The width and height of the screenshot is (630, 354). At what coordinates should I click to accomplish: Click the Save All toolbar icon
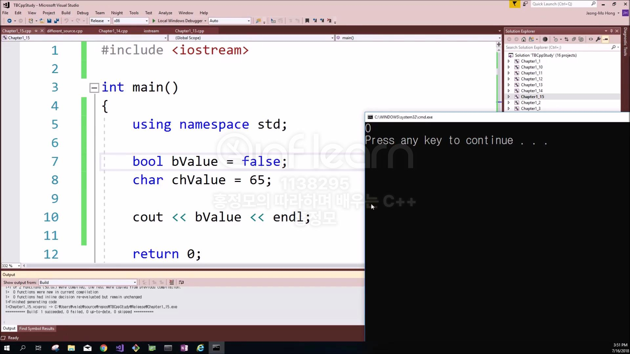click(56, 21)
